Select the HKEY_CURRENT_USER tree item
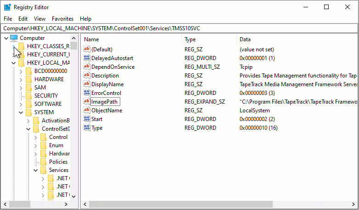 [48, 55]
